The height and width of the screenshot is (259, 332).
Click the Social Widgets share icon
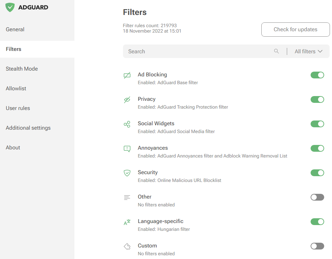tap(127, 124)
